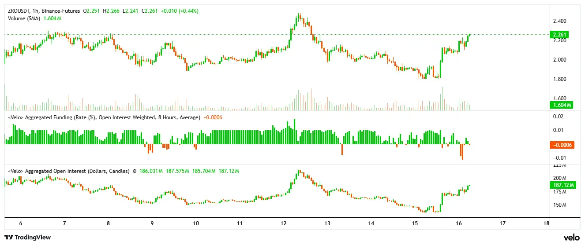
Task: Click the 186.031M open value in legend
Action: [x=151, y=171]
